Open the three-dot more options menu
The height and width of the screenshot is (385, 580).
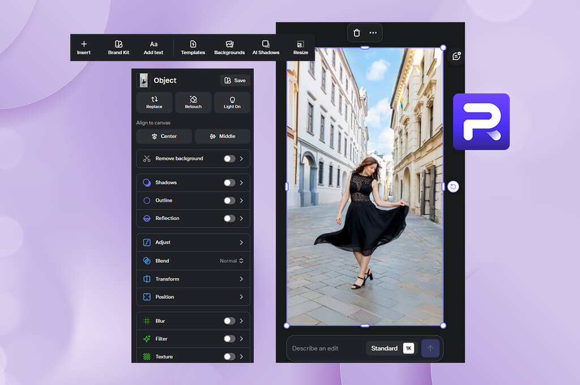(373, 33)
